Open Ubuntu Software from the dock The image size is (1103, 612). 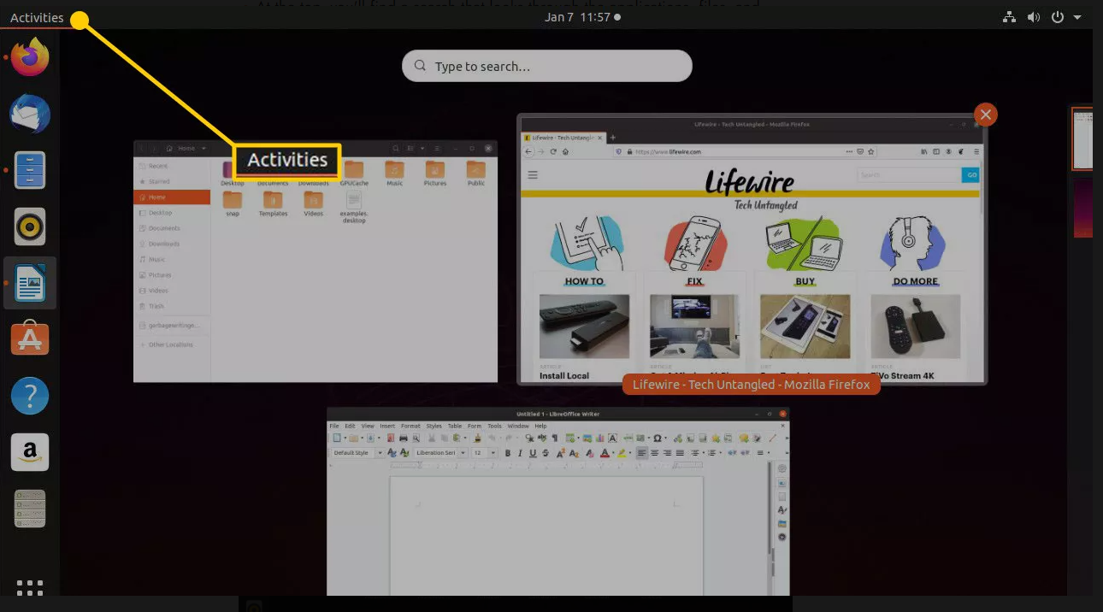click(30, 339)
